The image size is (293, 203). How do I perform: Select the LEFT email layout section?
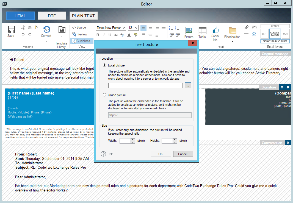pyautogui.click(x=264, y=34)
